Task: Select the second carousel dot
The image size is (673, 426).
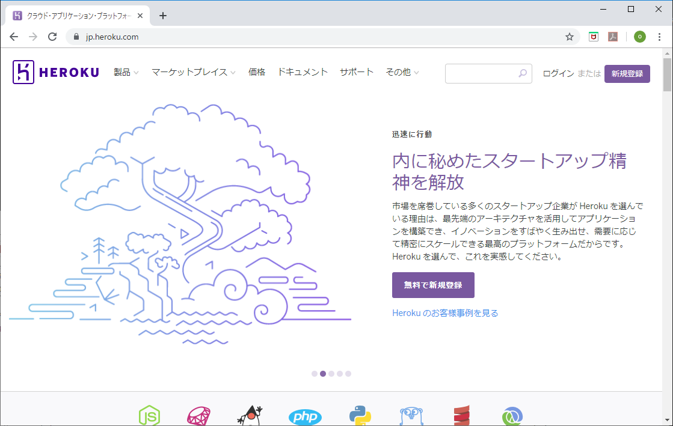Action: point(323,374)
